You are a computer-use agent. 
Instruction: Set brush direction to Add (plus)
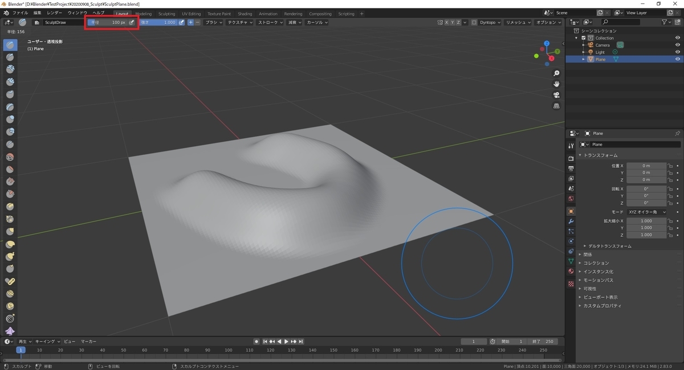click(x=190, y=22)
